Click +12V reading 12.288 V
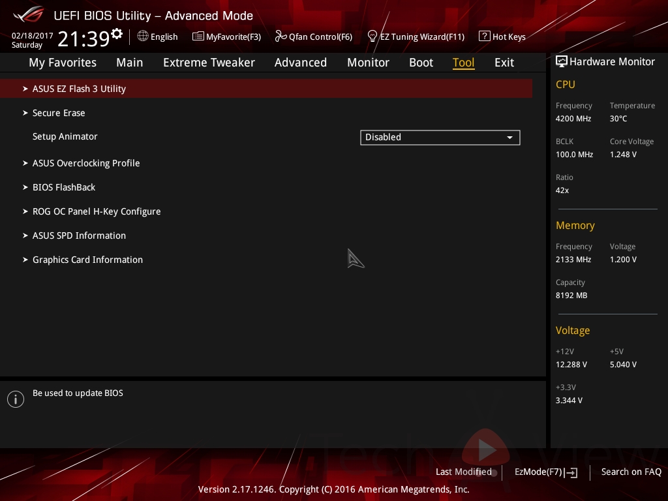 pos(571,365)
